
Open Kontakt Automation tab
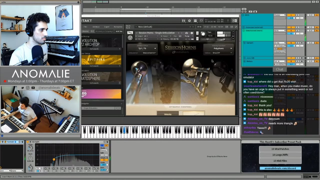(118, 27)
